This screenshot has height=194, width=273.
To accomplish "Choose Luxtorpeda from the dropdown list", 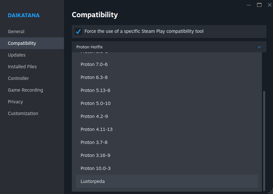I will tap(93, 181).
